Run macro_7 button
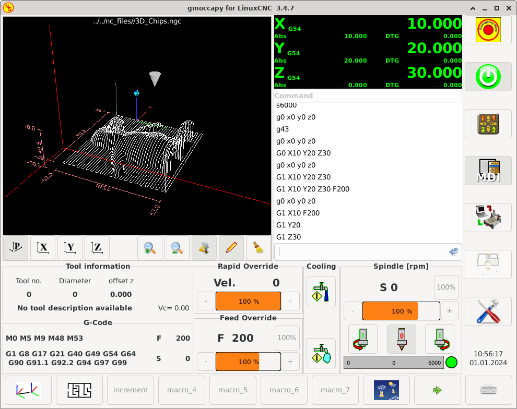 pos(335,390)
